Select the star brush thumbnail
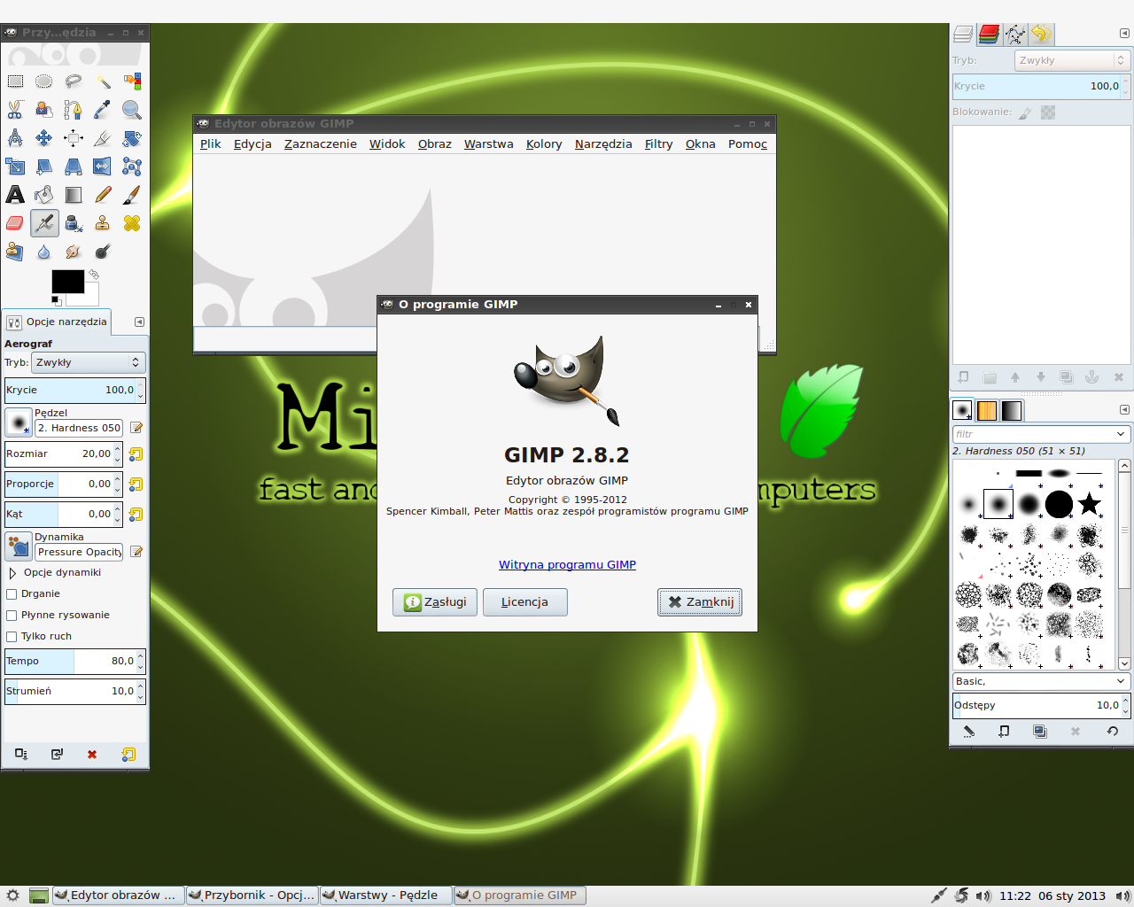This screenshot has height=907, width=1134. [1090, 504]
